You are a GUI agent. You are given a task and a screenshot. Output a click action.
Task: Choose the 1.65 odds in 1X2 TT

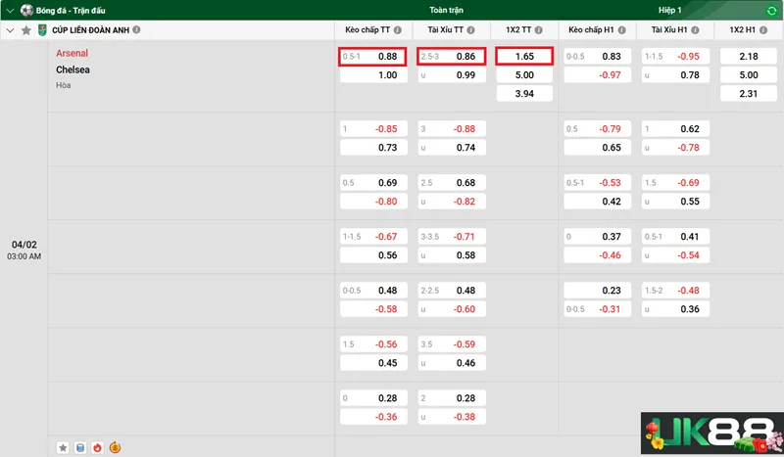[524, 57]
